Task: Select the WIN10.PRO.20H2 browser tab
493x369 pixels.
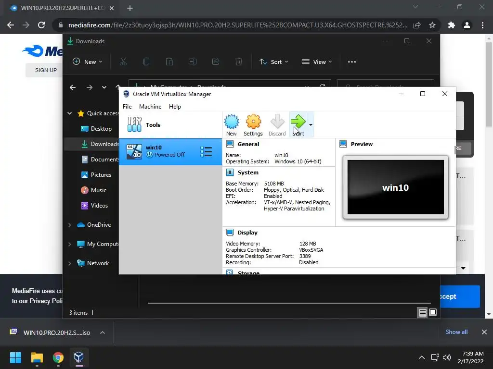Action: (61, 8)
